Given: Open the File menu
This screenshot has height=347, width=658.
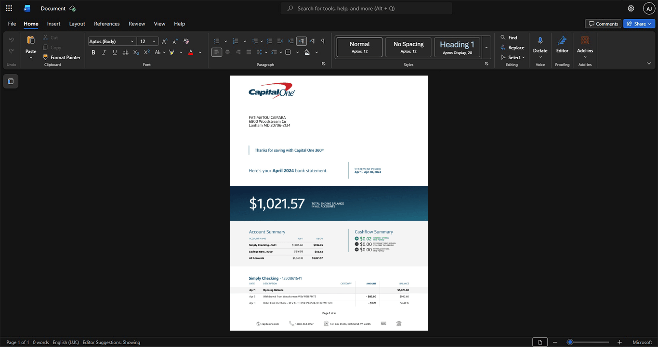Looking at the screenshot, I should [x=12, y=24].
